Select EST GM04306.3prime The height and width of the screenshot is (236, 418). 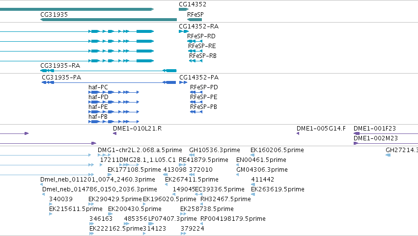[x=238, y=175]
